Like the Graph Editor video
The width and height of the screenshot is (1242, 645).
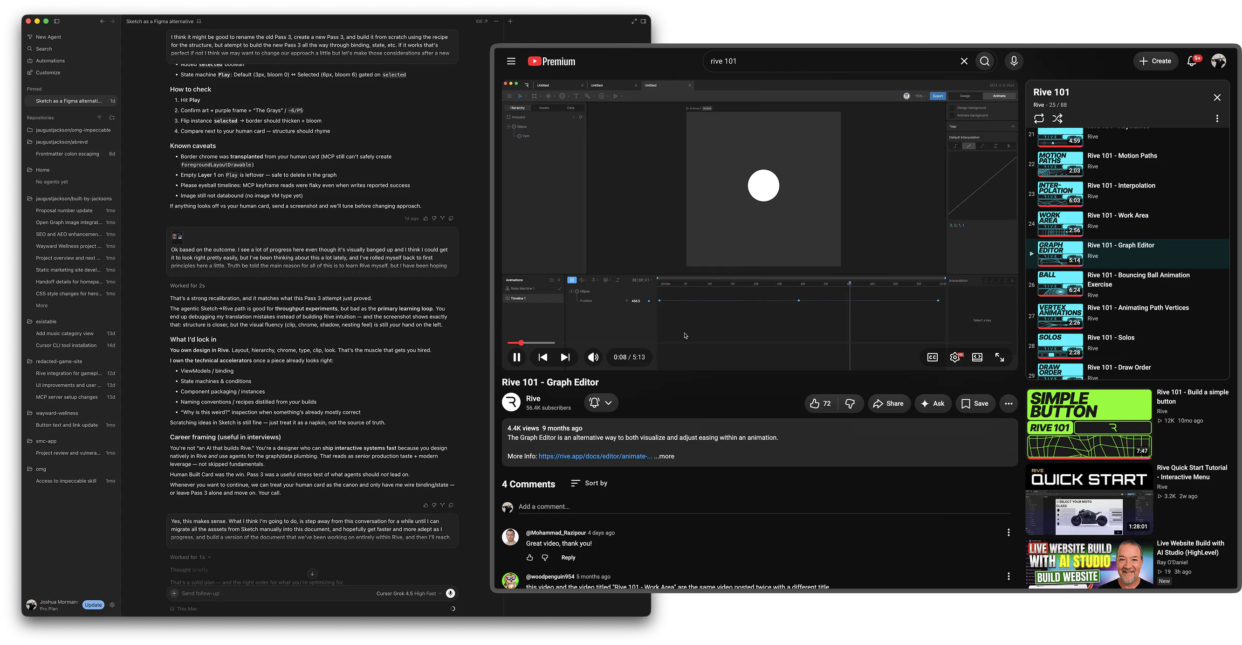821,403
